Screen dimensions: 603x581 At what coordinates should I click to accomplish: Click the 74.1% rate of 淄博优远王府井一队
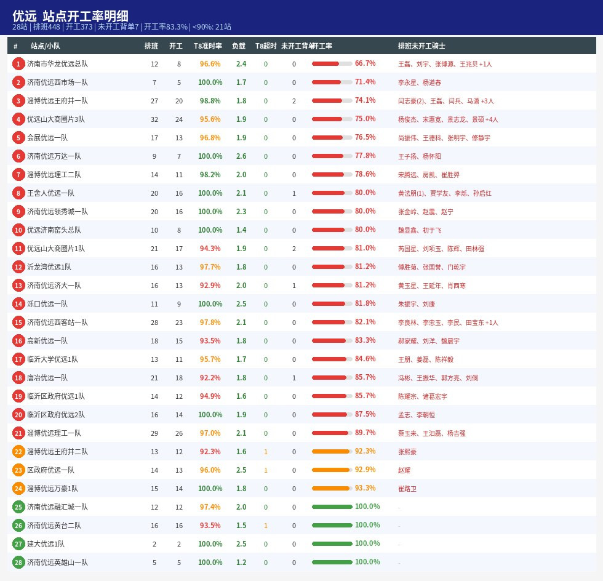pyautogui.click(x=365, y=100)
